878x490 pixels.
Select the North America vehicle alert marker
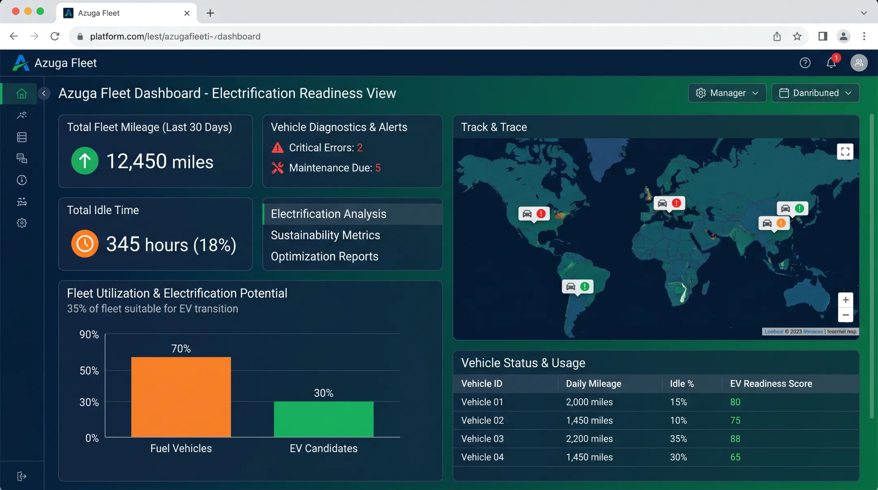pos(534,214)
